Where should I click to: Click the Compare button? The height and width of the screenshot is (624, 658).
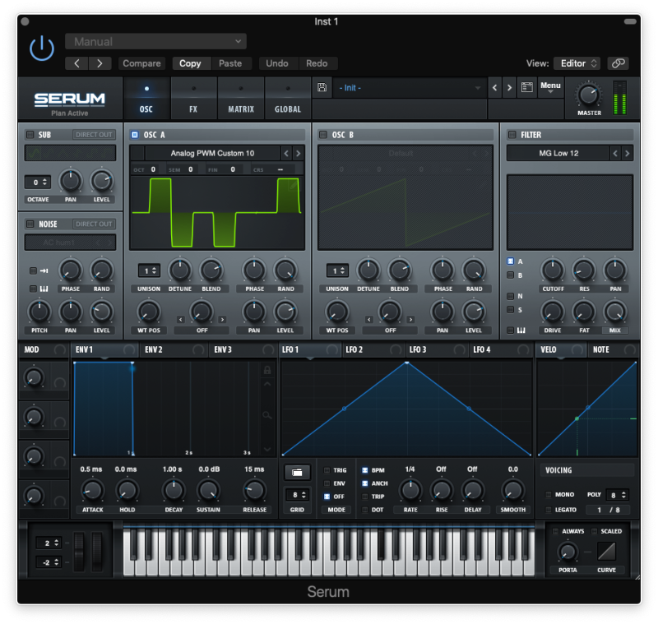[x=141, y=63]
